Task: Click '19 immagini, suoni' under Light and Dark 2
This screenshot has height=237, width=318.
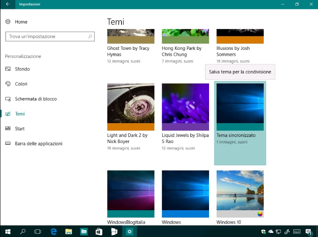Action: (124, 148)
